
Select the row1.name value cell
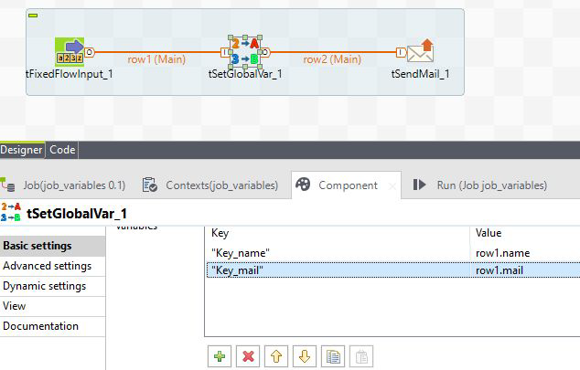pos(525,253)
